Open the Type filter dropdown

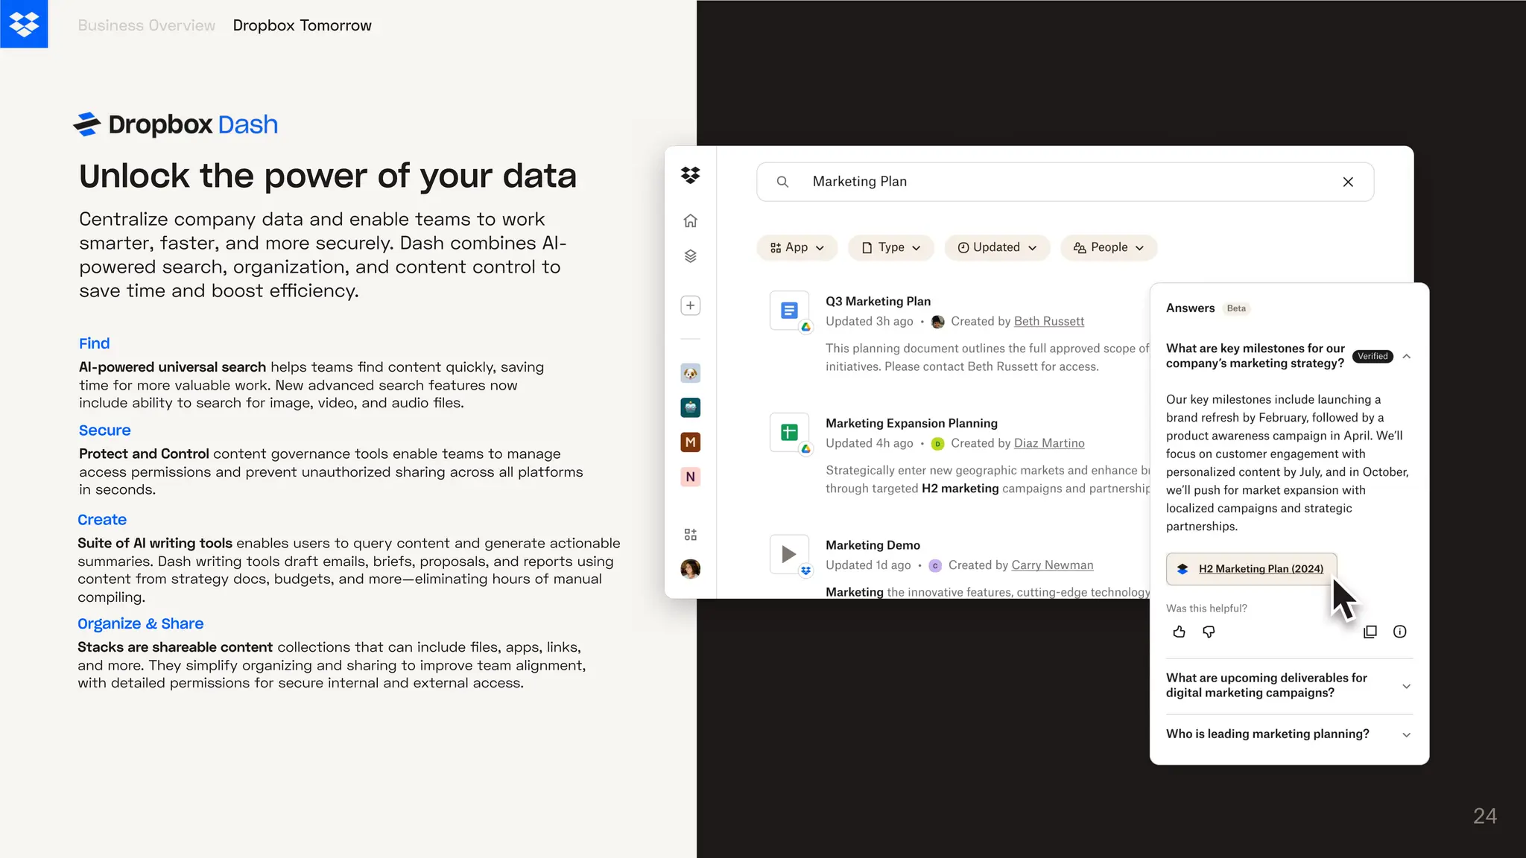[891, 247]
